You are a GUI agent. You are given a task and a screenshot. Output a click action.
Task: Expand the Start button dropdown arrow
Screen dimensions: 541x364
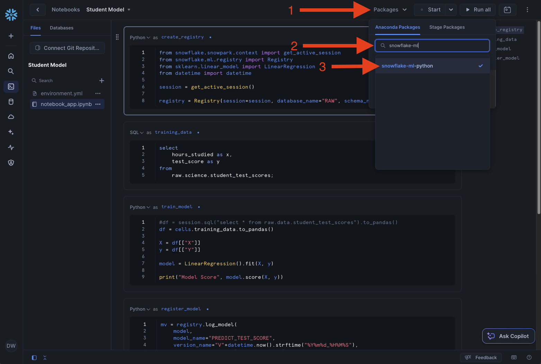[x=451, y=10]
